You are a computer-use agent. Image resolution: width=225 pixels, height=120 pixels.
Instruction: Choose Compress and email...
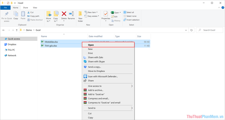pos(108,98)
